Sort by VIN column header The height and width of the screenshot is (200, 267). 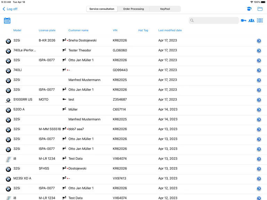click(115, 30)
